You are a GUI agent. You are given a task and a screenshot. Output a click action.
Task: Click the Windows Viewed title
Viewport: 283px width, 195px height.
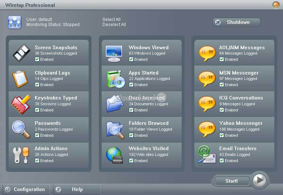click(x=149, y=47)
